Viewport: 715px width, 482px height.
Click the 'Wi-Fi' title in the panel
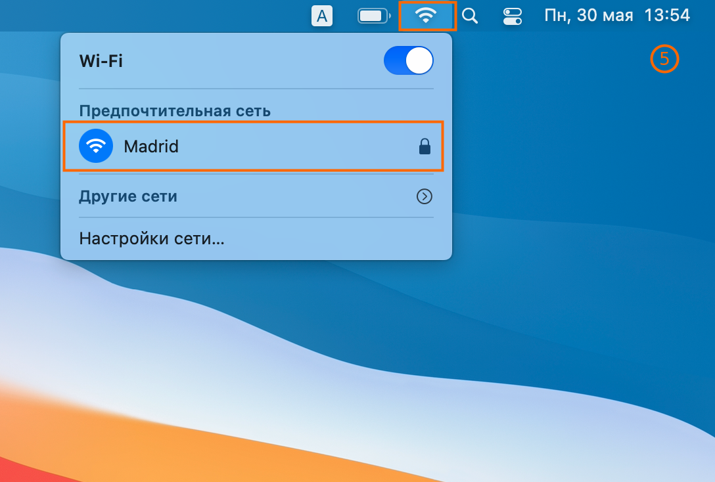click(101, 61)
